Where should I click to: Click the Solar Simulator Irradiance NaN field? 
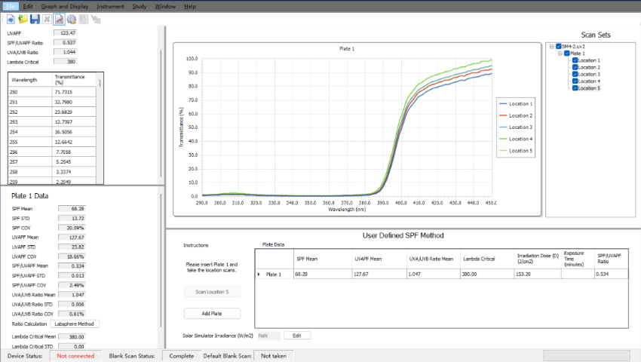[x=268, y=336]
